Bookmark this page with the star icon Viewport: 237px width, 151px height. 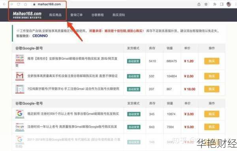tap(206, 4)
